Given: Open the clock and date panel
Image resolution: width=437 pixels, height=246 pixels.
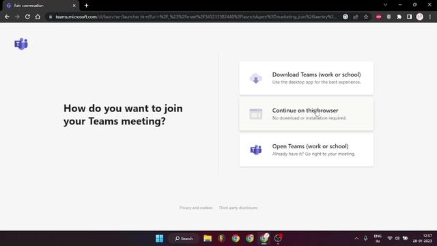Looking at the screenshot, I should 423,238.
